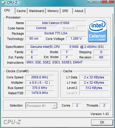Select the CPU tab
The height and width of the screenshot is (128, 115).
click(9, 11)
